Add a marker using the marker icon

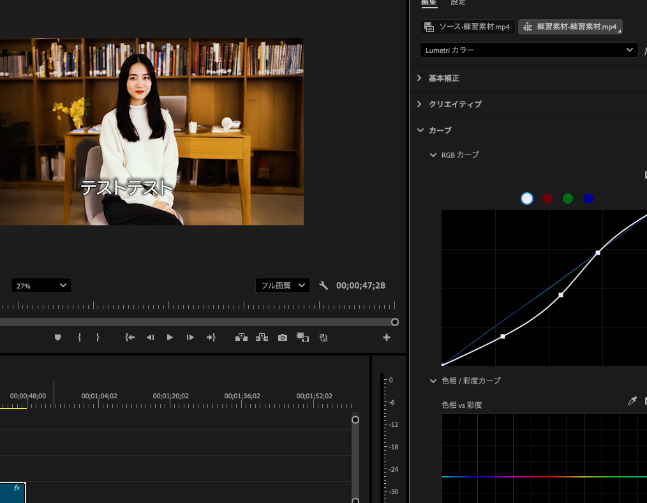(57, 338)
